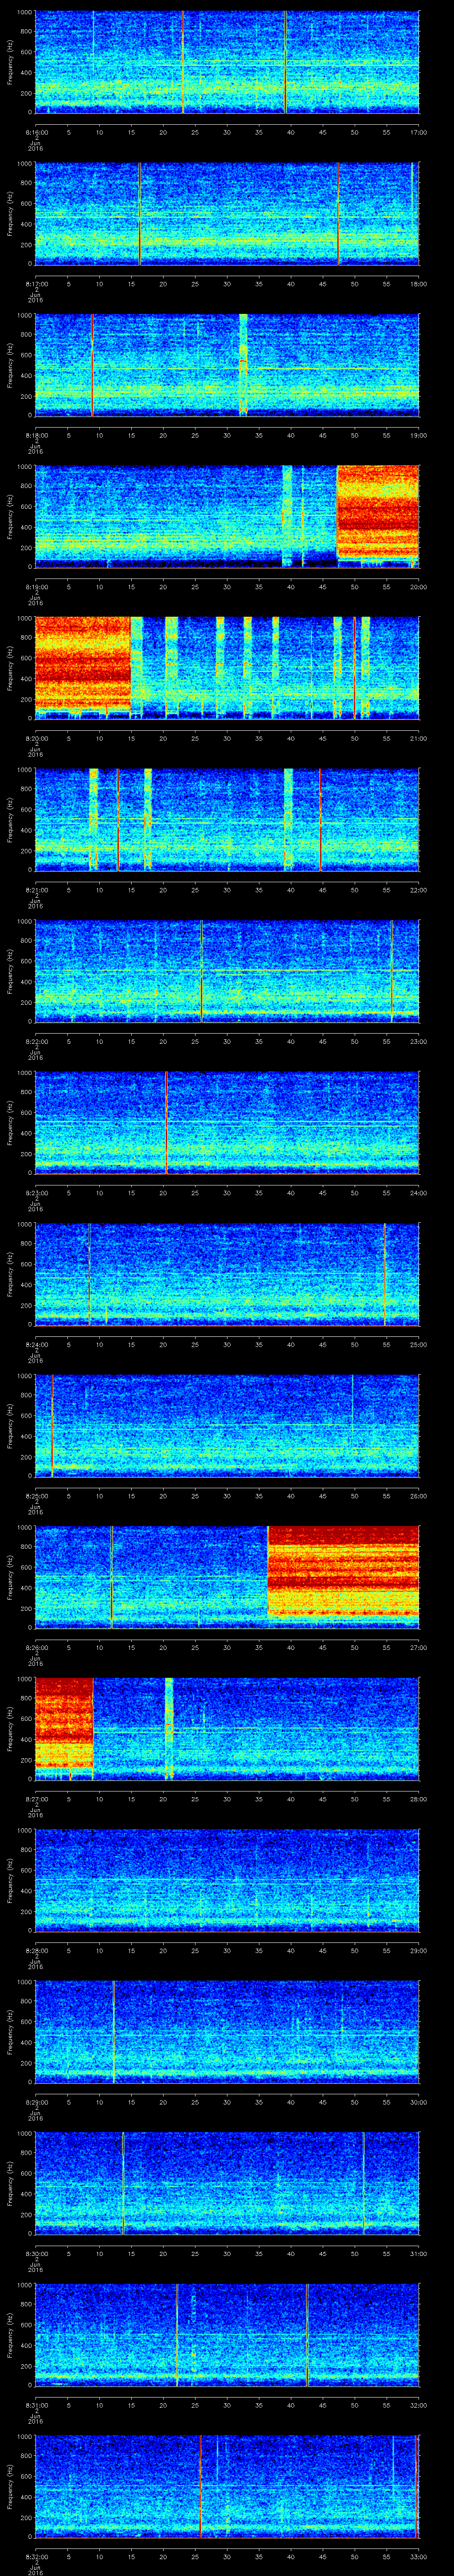Click the green burst near 32 s in the 8:18:00 spectrogram

point(243,364)
